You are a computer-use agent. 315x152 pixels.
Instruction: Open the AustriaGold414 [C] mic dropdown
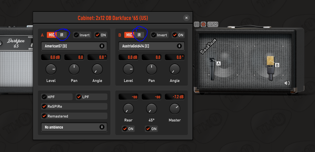151,46
